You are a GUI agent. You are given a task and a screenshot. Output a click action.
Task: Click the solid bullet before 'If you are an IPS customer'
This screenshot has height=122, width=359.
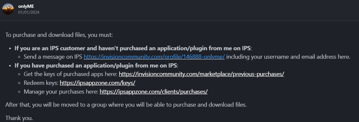pyautogui.click(x=10, y=48)
